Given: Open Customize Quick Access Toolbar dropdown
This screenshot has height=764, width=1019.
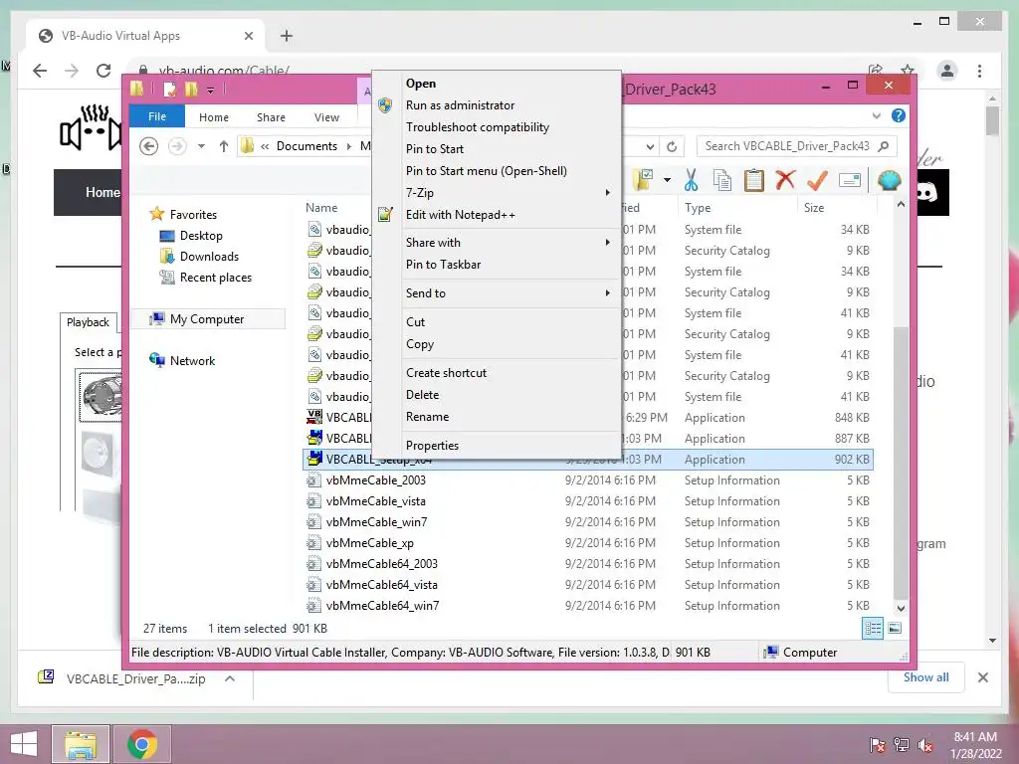Looking at the screenshot, I should 211,90.
